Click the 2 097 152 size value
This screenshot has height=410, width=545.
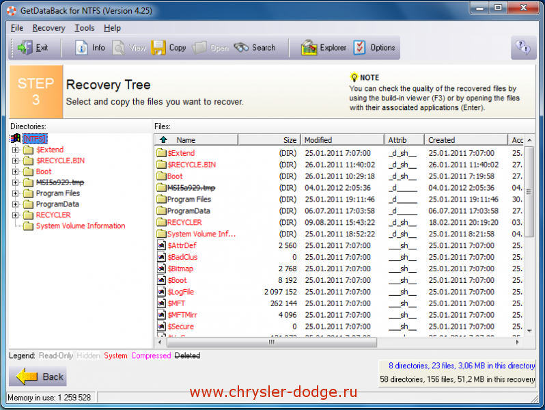click(x=280, y=291)
